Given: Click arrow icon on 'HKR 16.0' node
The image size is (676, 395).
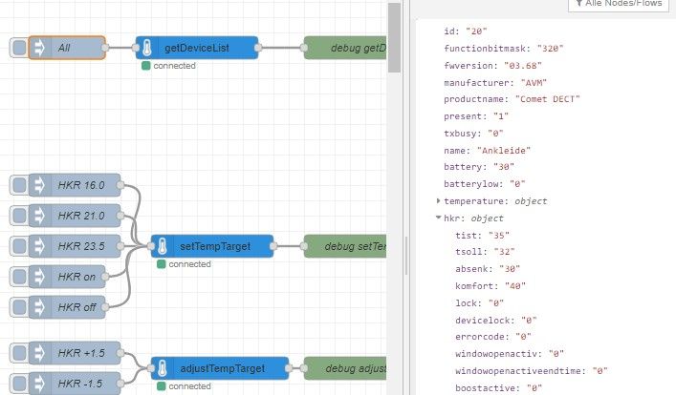Looking at the screenshot, I should click(39, 185).
